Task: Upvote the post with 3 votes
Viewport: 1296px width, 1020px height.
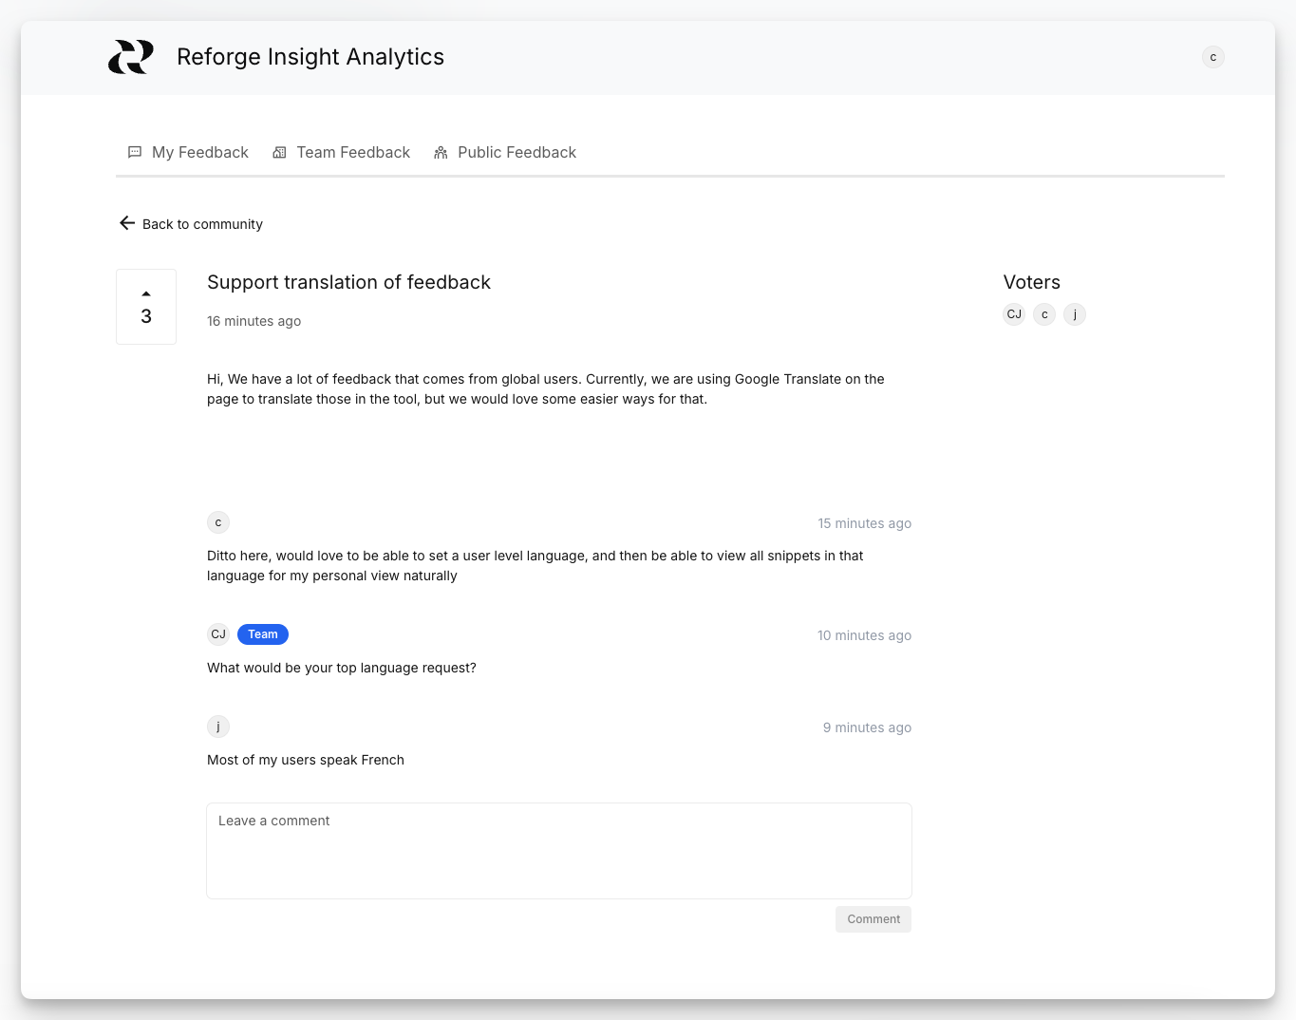Action: [x=146, y=307]
